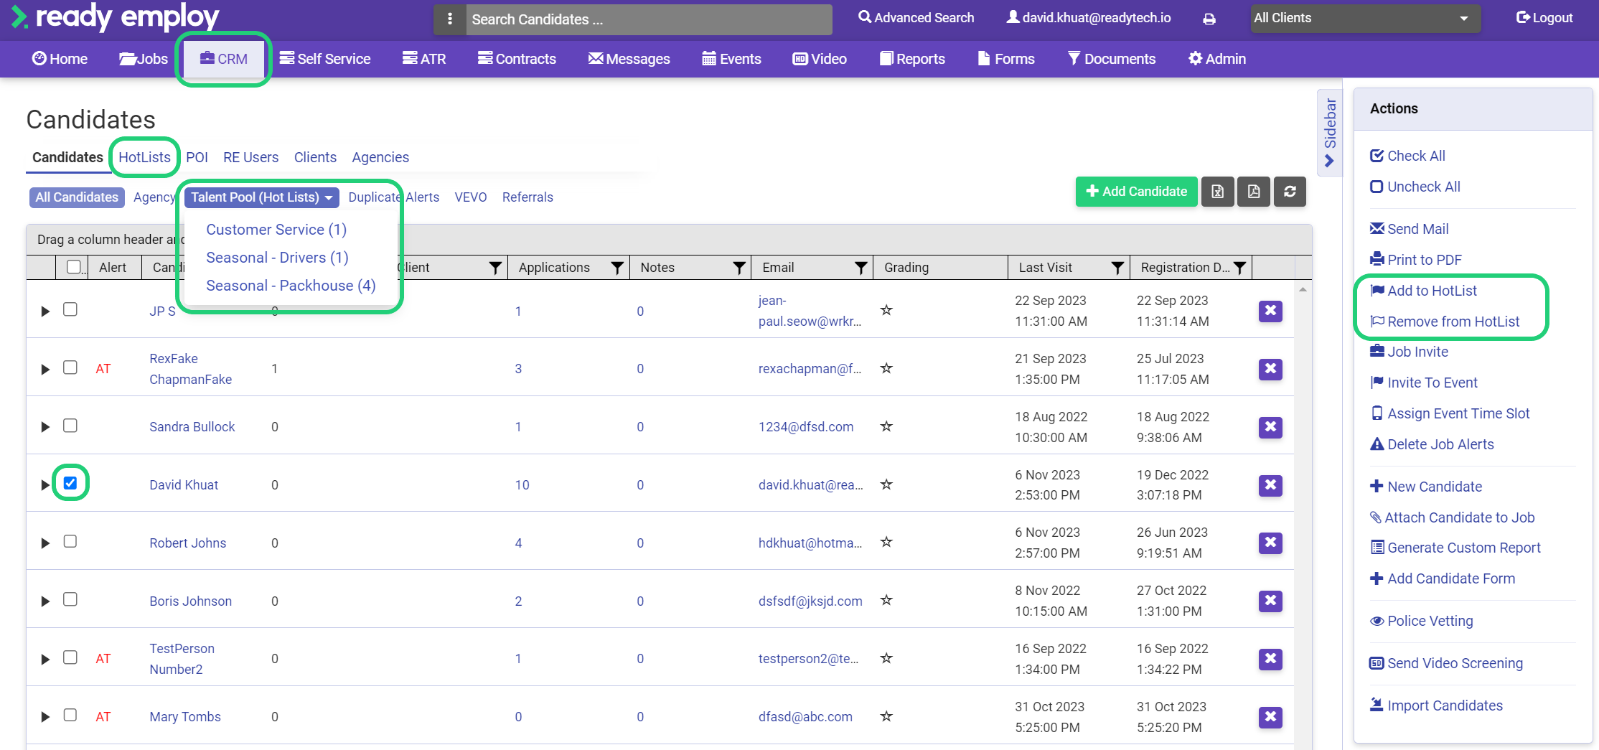This screenshot has width=1599, height=750.
Task: Choose Customer Service (1) hot list
Action: (x=276, y=230)
